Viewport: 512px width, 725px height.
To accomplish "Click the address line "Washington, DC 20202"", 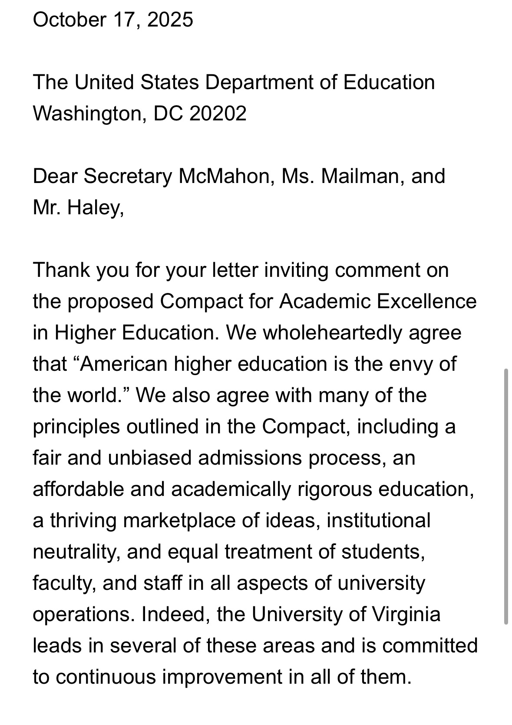I will [x=139, y=114].
